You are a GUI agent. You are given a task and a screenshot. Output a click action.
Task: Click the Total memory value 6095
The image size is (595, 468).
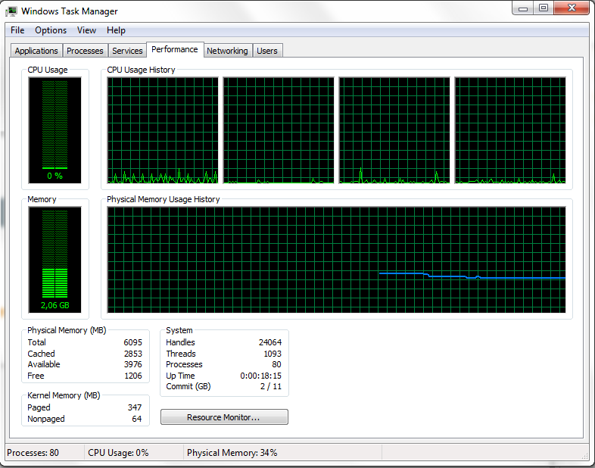132,342
